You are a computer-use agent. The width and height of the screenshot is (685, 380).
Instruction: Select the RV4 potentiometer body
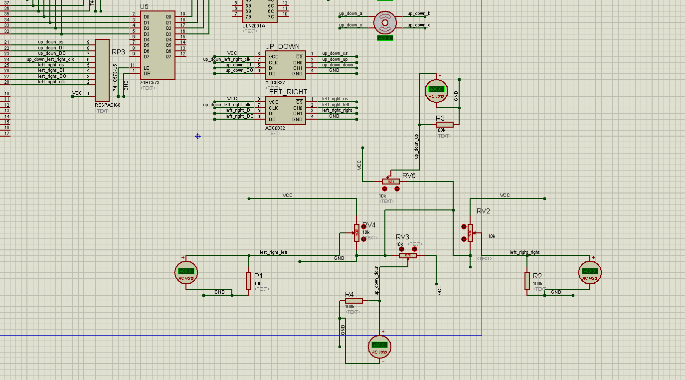[356, 233]
